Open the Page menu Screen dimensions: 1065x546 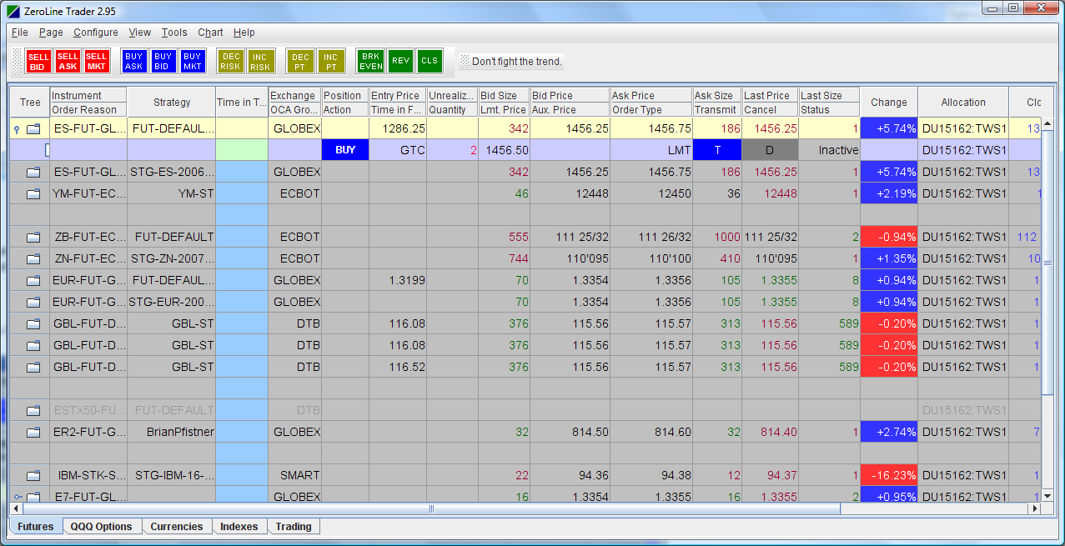click(x=51, y=33)
